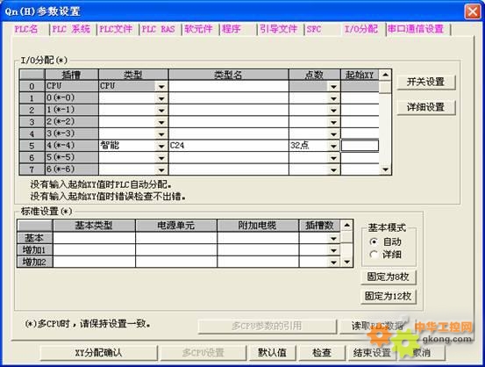Click the 固定为12枚 button

coord(389,297)
